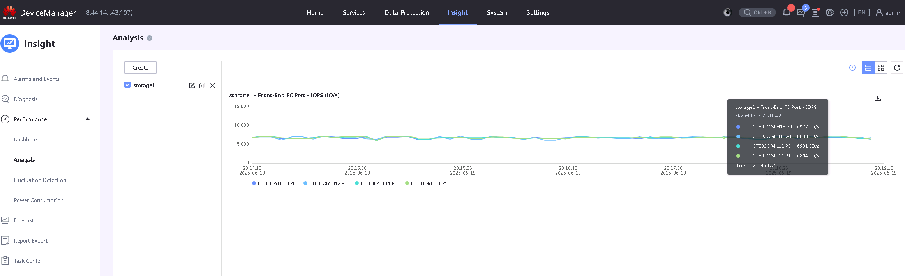This screenshot has width=905, height=276.
Task: Open the Ctrl + K search box
Action: tap(757, 12)
